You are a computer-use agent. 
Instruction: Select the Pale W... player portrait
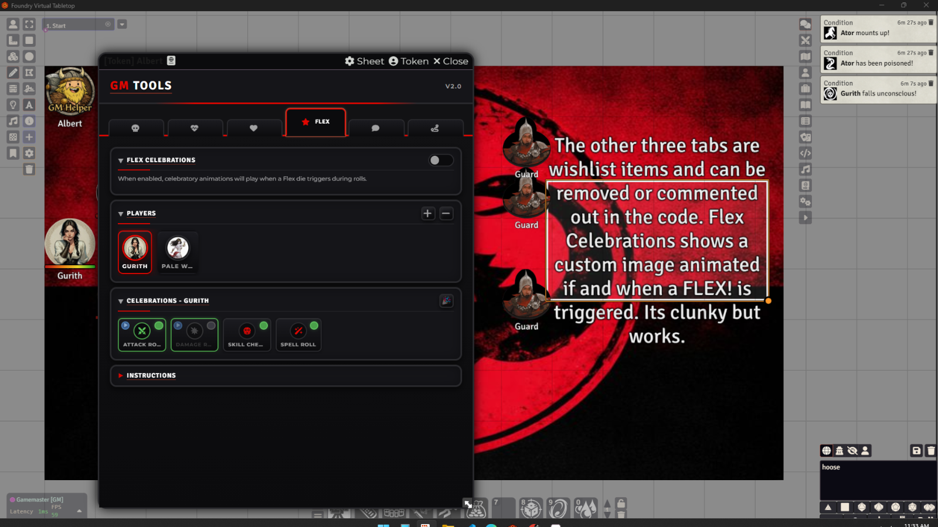178,252
